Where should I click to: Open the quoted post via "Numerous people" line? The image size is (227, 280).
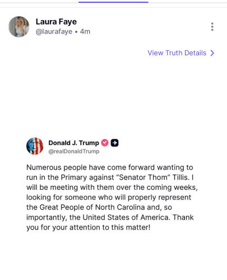click(x=110, y=167)
